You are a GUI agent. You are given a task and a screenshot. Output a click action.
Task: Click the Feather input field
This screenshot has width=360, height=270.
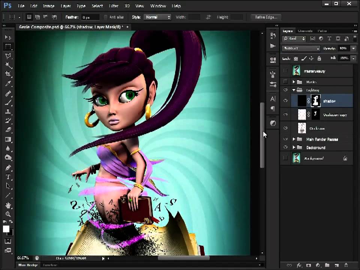(x=90, y=17)
